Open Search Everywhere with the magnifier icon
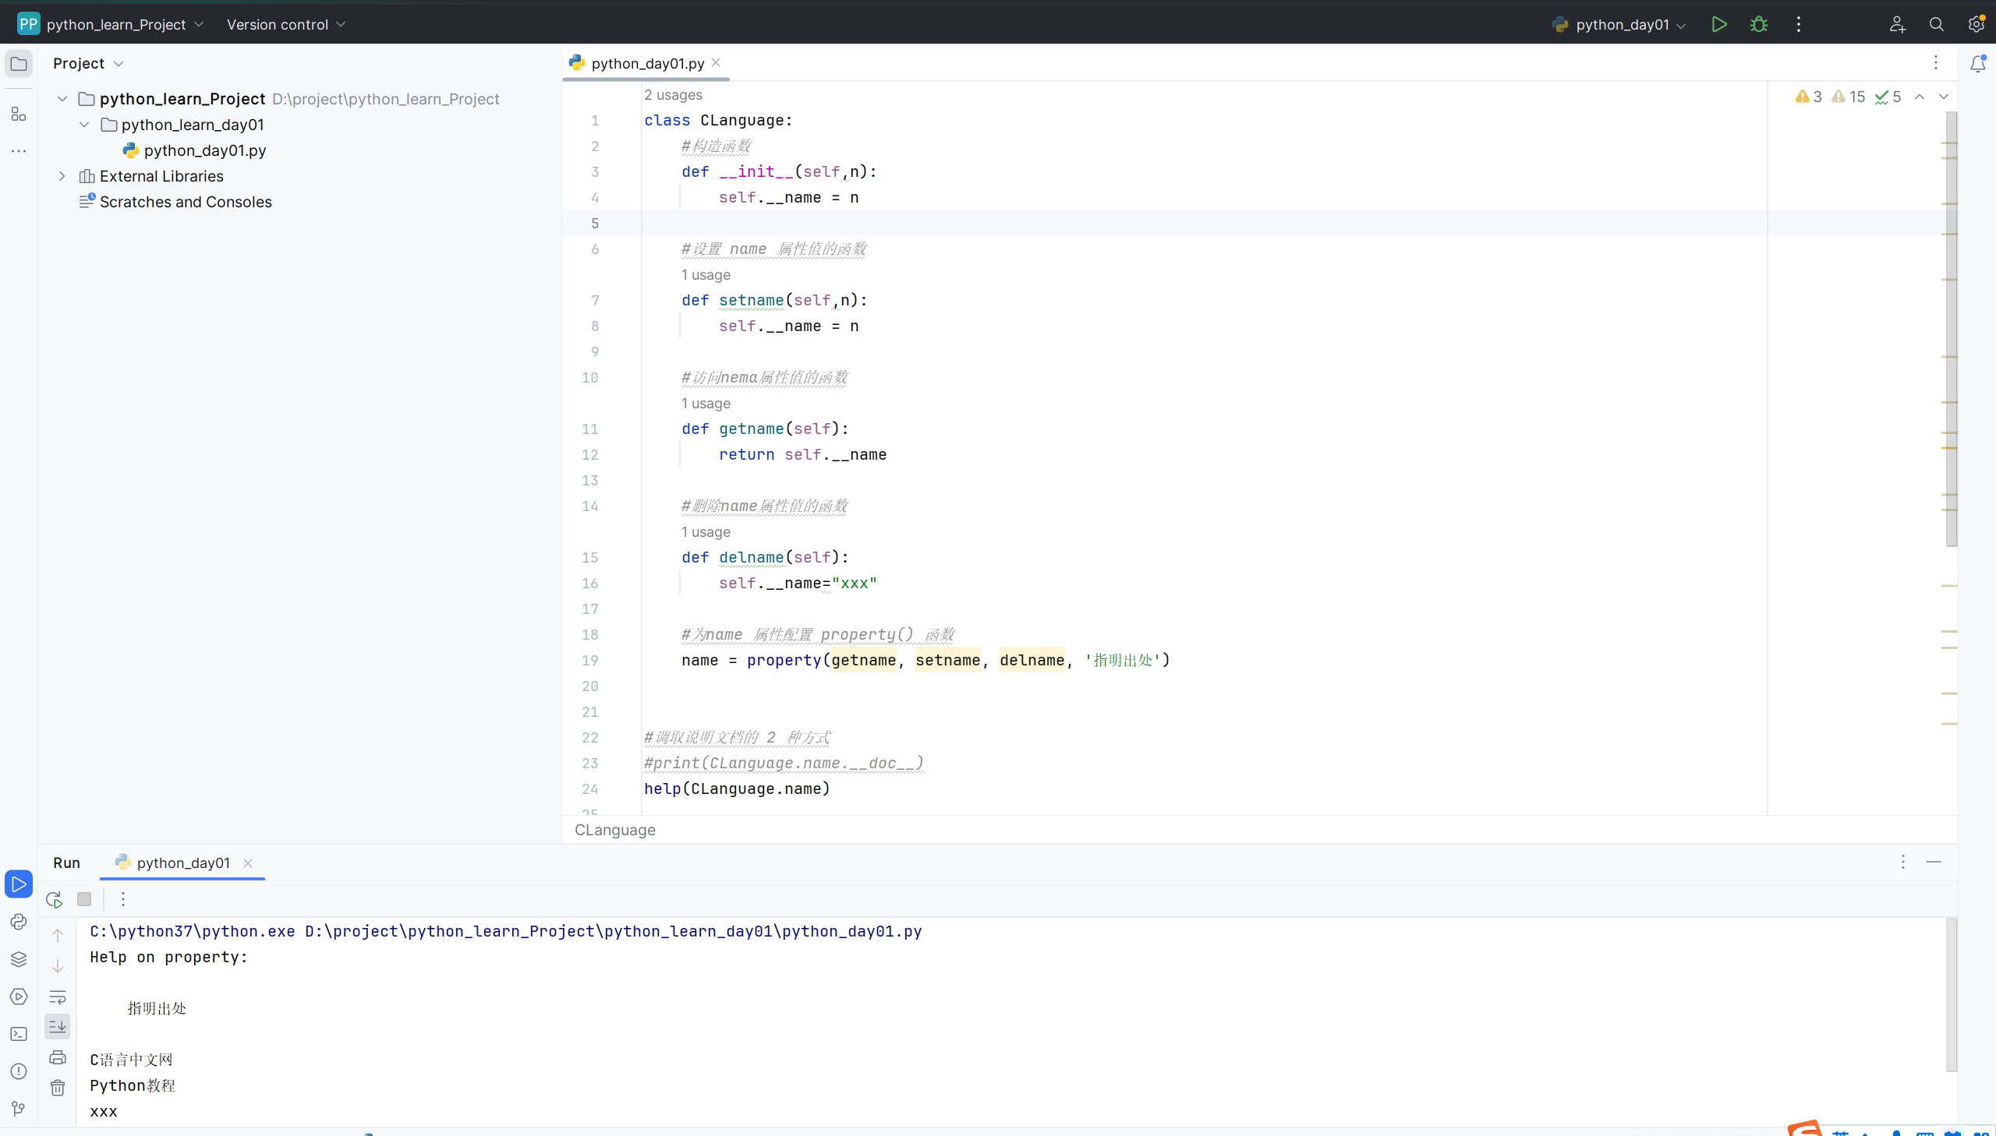 coord(1936,24)
